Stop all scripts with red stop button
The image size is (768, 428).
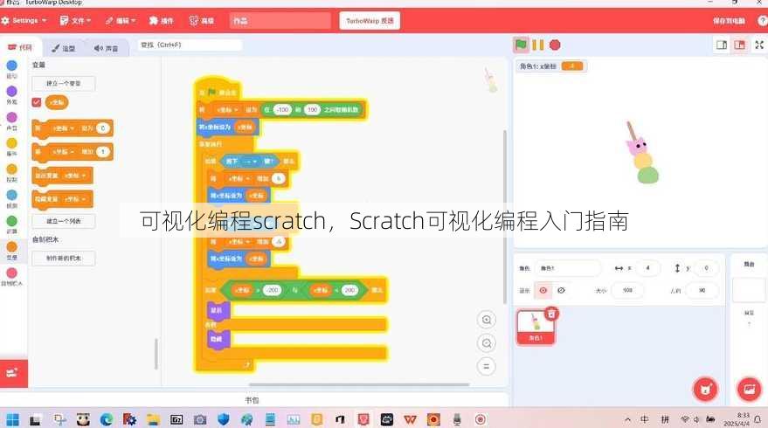point(555,45)
